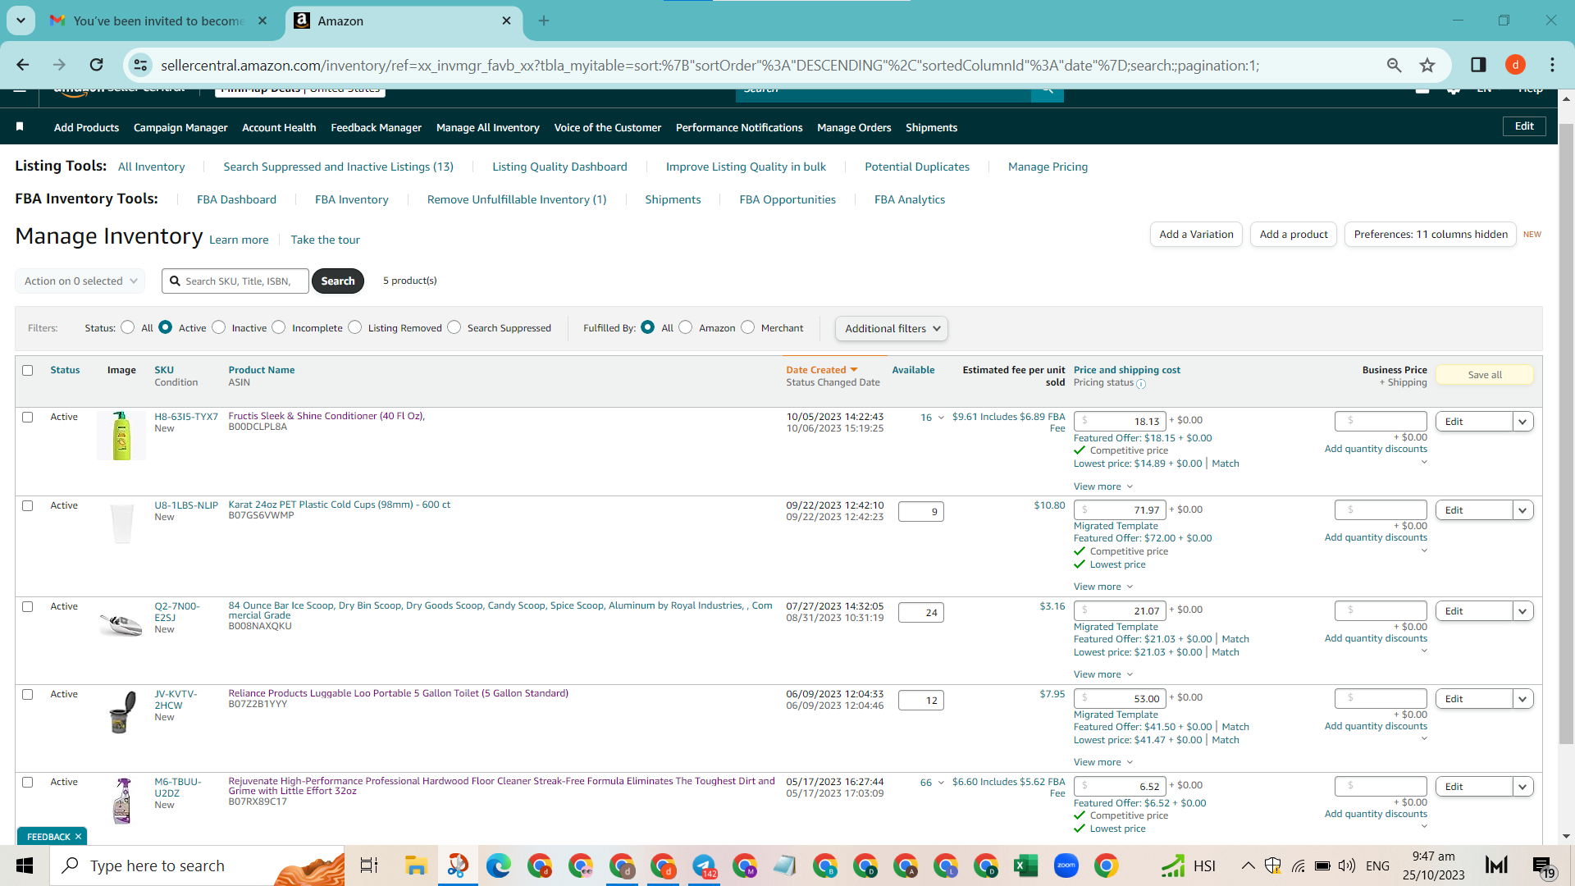The image size is (1575, 886).
Task: Open the browser zoom magnifier icon
Action: [x=1394, y=65]
